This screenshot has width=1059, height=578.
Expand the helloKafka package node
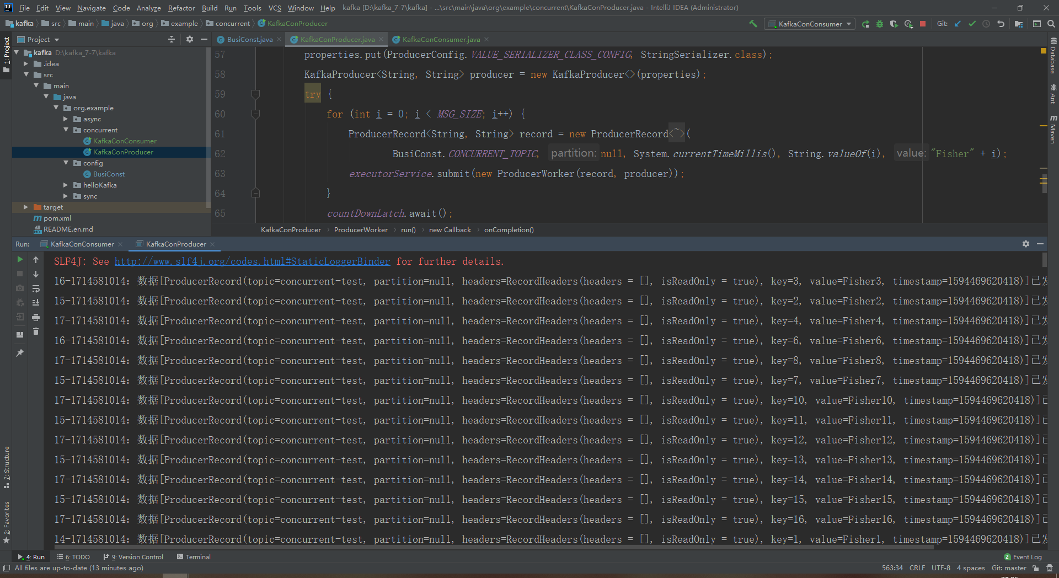66,185
